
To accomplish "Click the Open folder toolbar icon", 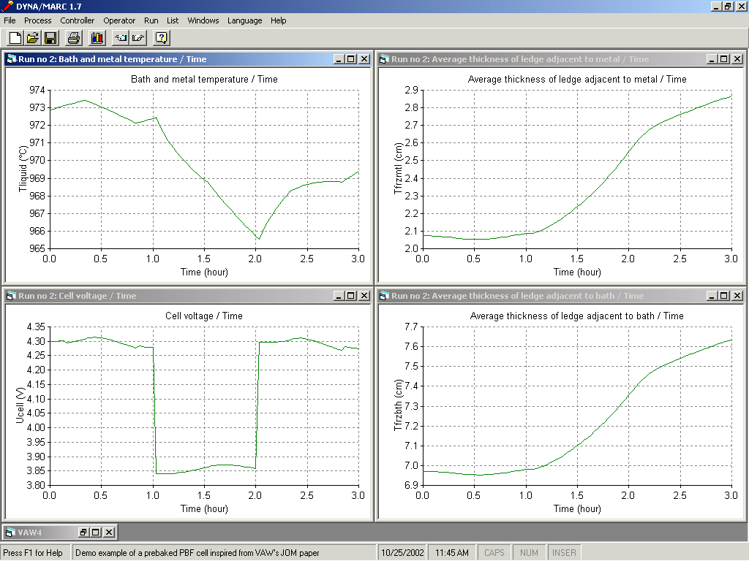I will (33, 37).
